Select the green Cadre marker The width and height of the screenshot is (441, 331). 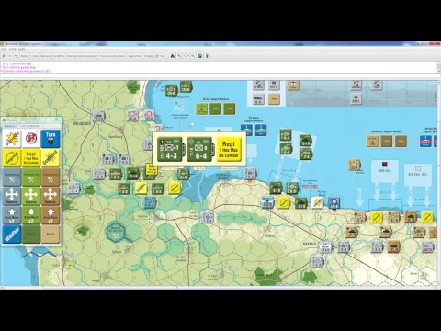[x=31, y=234]
